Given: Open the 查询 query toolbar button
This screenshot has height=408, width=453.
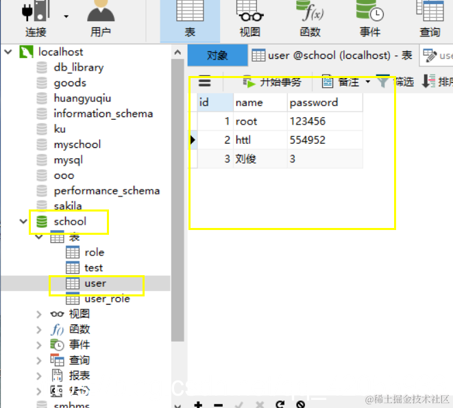Looking at the screenshot, I should point(430,20).
